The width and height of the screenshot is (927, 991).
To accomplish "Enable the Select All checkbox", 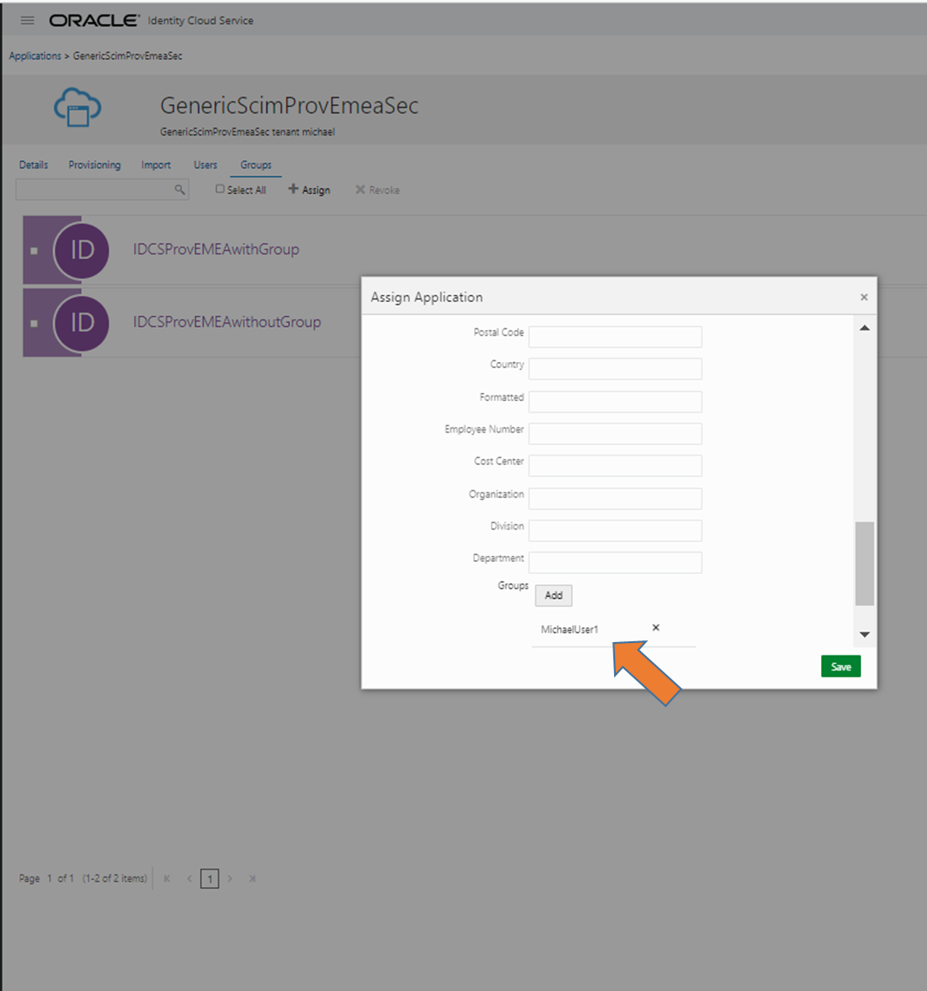I will [x=219, y=189].
